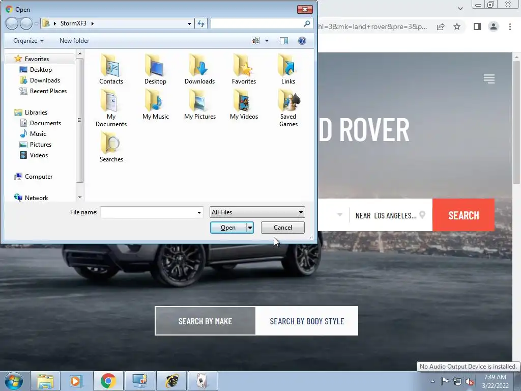Select the Downloads folder in file list
521x391 pixels.
pos(199,69)
